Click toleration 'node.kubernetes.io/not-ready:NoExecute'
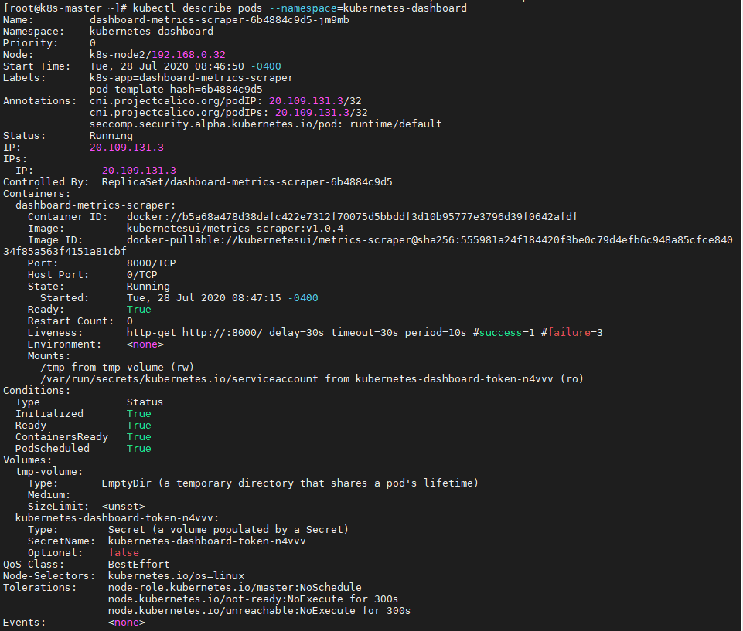743x631 pixels. 226,599
